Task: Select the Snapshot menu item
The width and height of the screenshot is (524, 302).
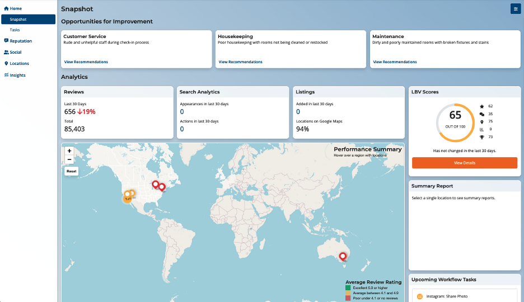Action: coord(29,20)
